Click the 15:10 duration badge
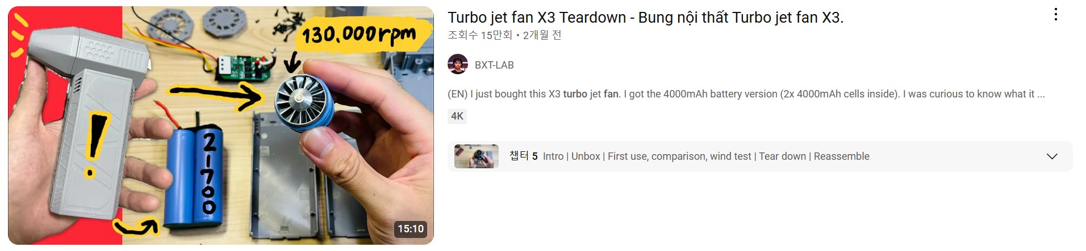Image resolution: width=1086 pixels, height=251 pixels. pos(411,229)
